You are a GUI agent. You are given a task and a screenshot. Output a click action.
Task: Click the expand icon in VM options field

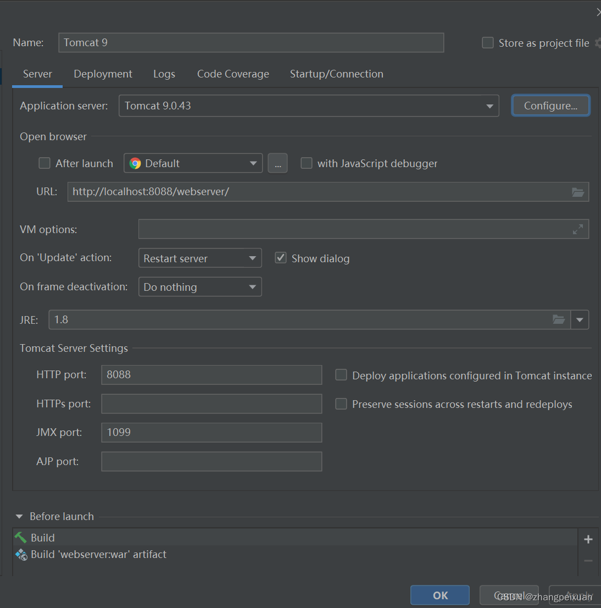tap(578, 229)
